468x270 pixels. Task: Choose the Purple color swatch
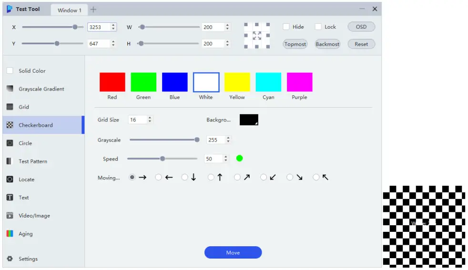[299, 82]
